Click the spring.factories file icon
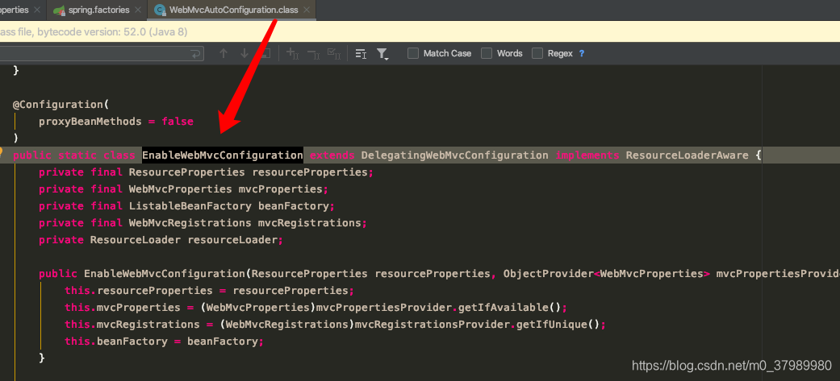Image resolution: width=840 pixels, height=381 pixels. [x=60, y=10]
